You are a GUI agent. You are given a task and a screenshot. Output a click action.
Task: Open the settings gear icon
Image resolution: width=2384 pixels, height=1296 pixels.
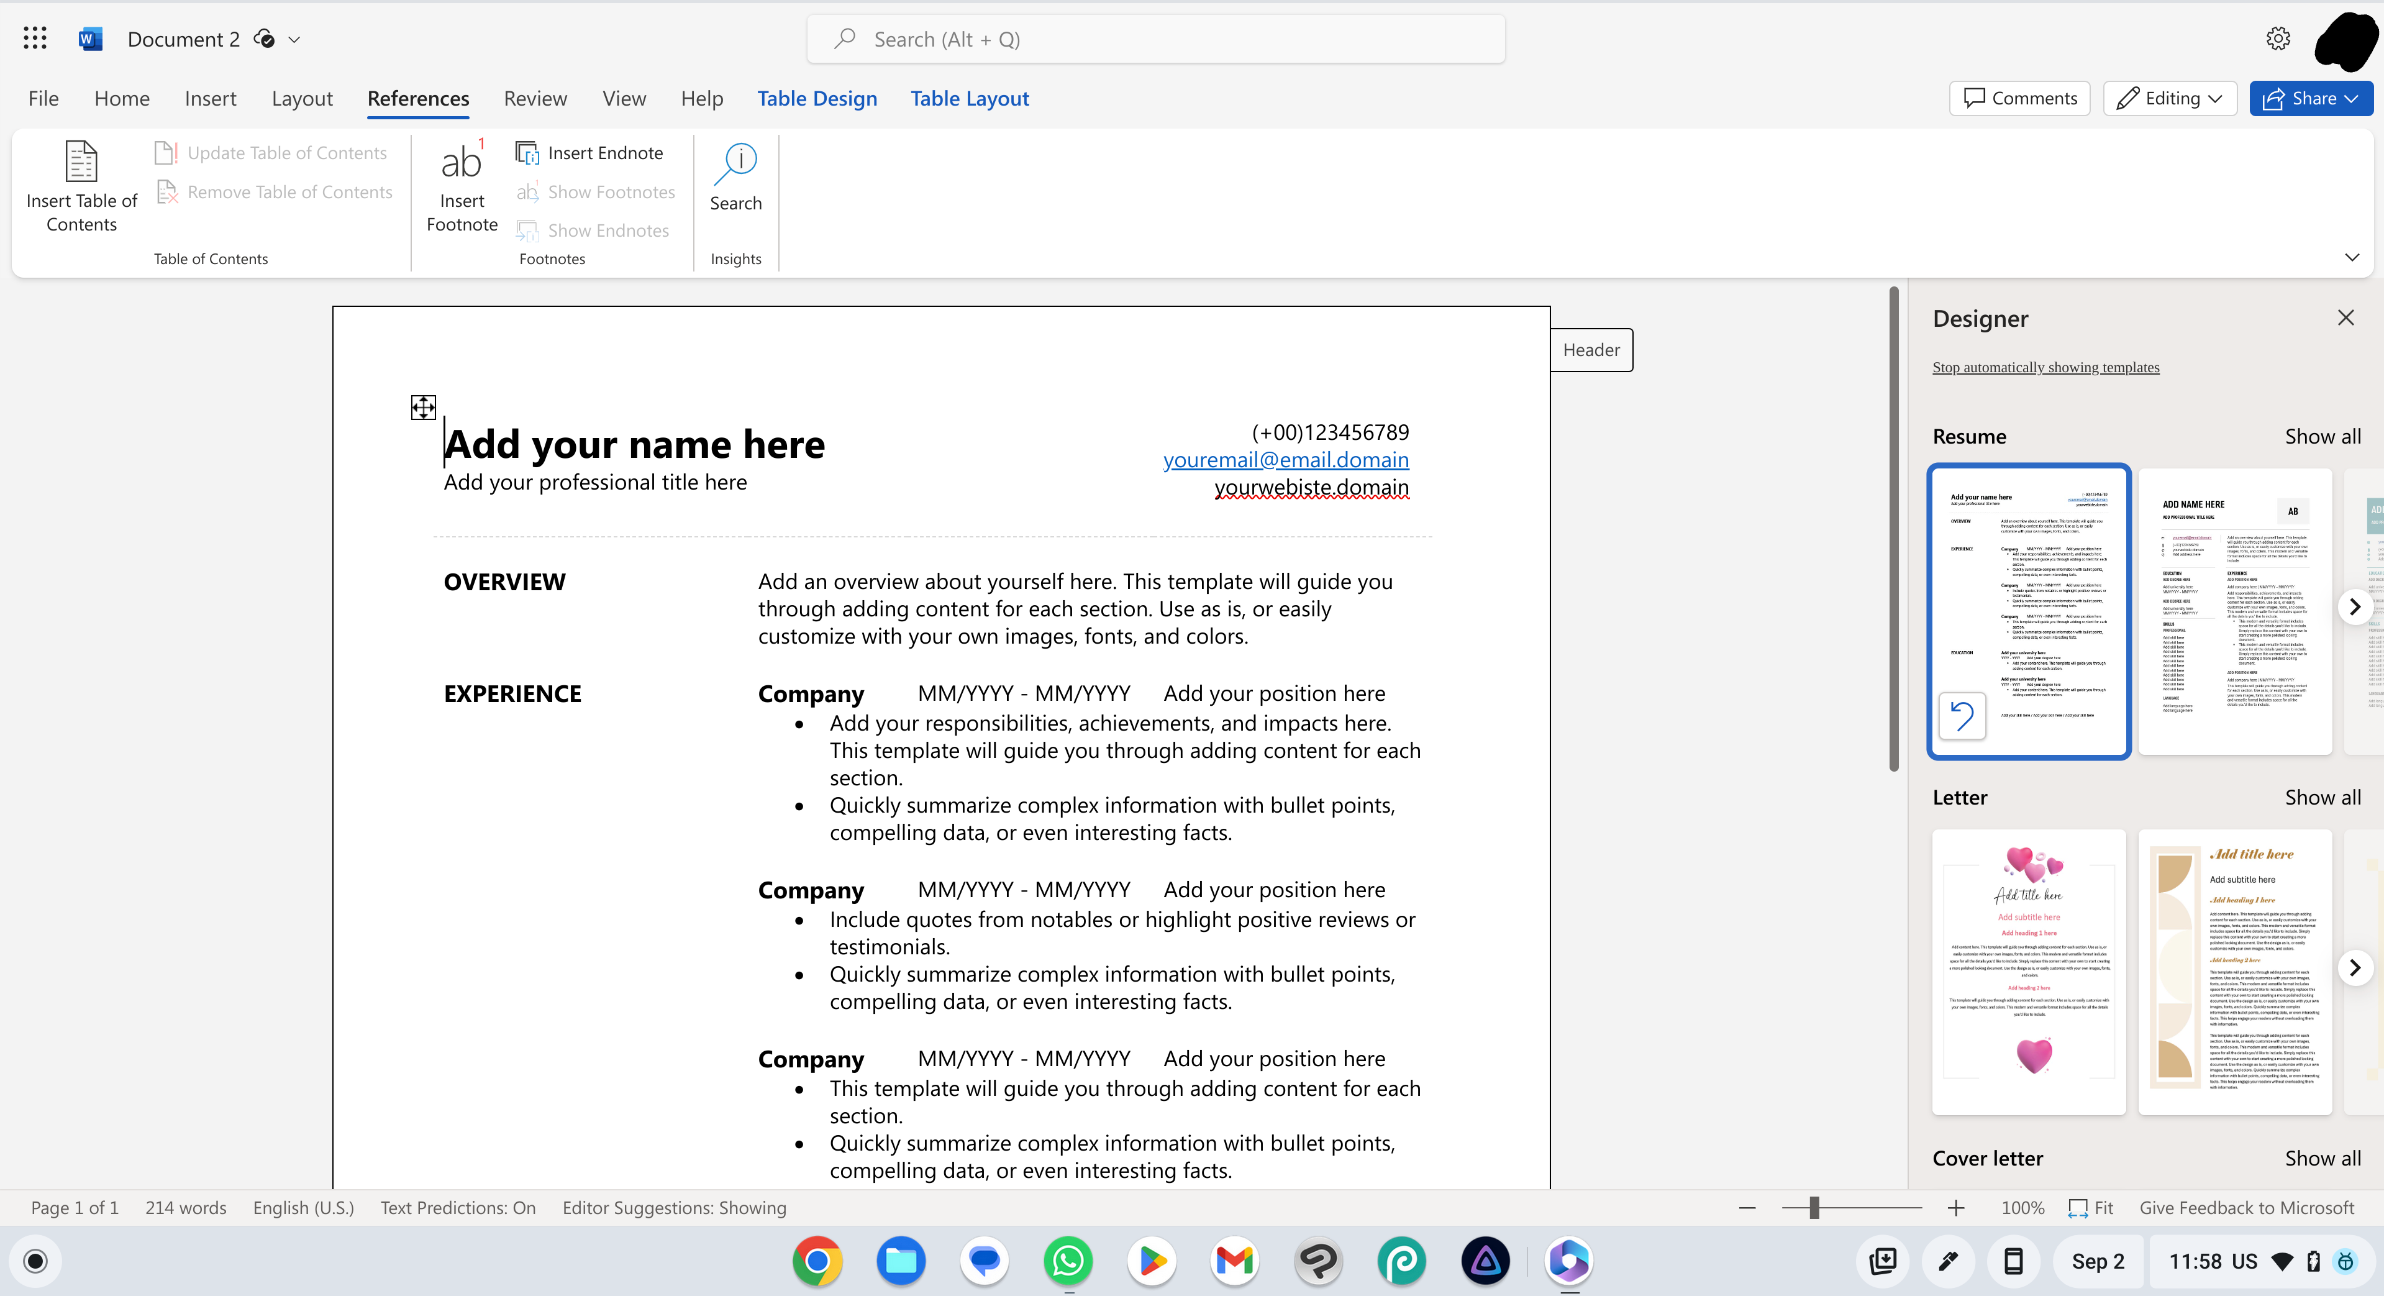[x=2278, y=38]
